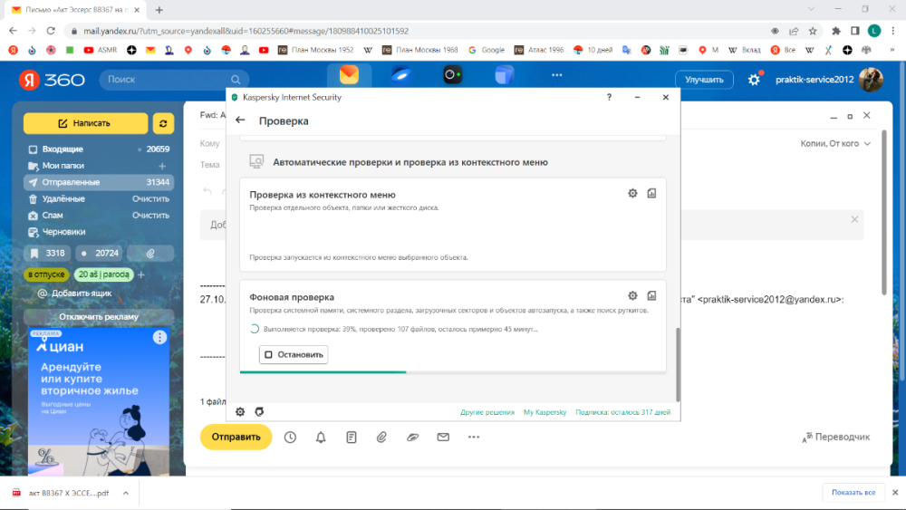Viewport: 906px width, 510px height.
Task: Open settings for Проверка из контекстного меню
Action: click(632, 194)
